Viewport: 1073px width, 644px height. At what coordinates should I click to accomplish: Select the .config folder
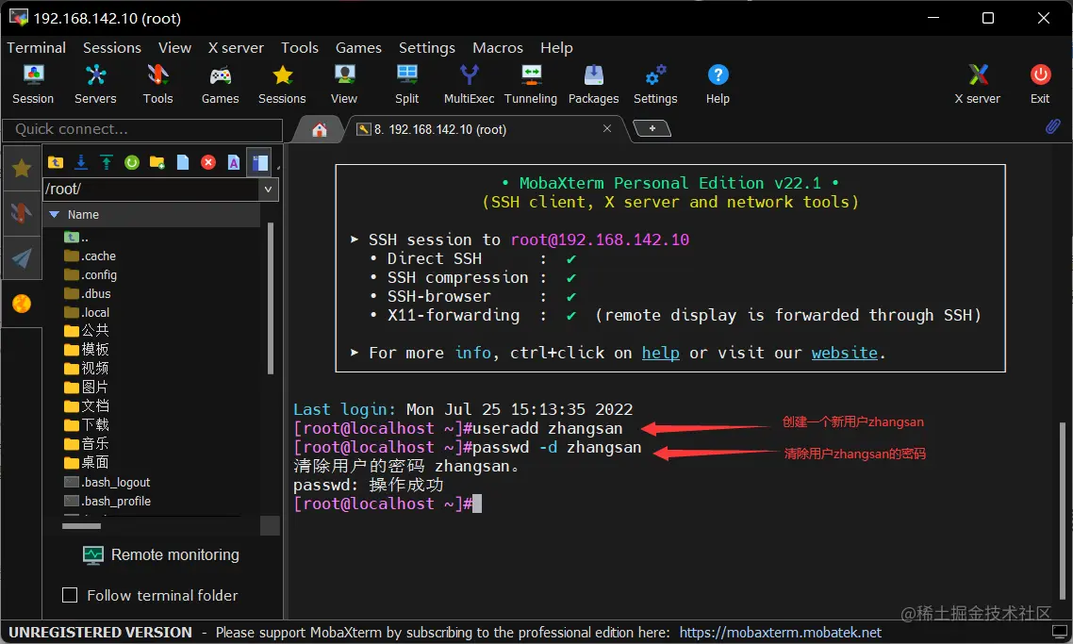(91, 275)
